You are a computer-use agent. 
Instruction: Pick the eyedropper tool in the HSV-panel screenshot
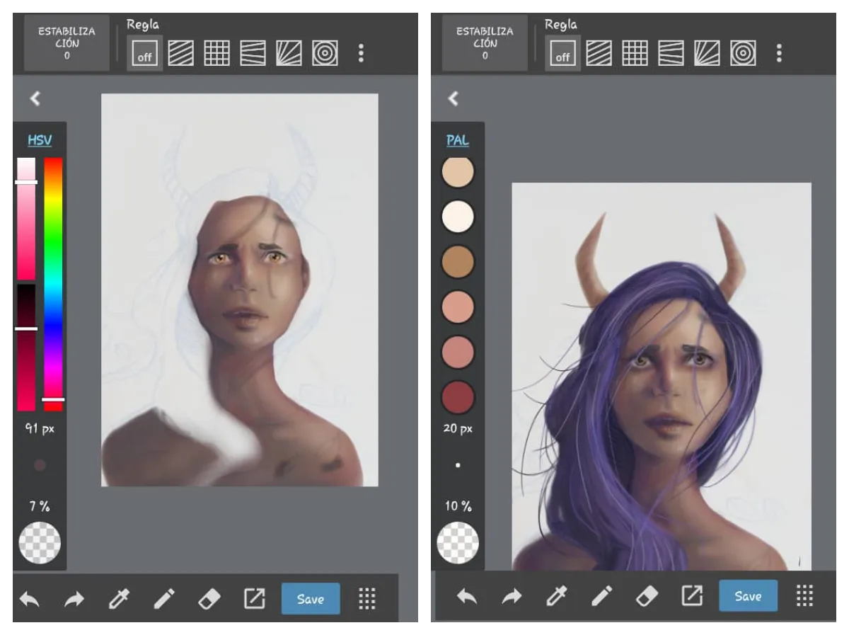click(117, 600)
